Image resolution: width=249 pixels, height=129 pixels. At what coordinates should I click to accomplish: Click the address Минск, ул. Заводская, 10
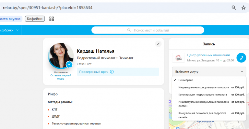pyautogui.click(x=203, y=60)
